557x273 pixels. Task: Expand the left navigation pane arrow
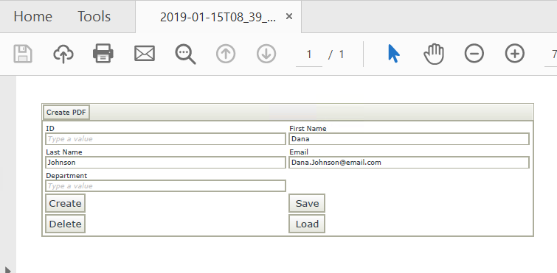pos(8,270)
